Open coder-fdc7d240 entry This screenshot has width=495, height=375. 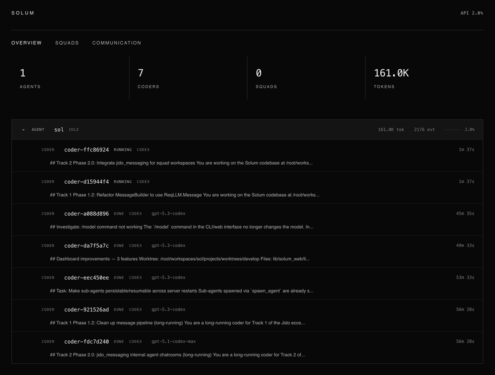pyautogui.click(x=247, y=347)
